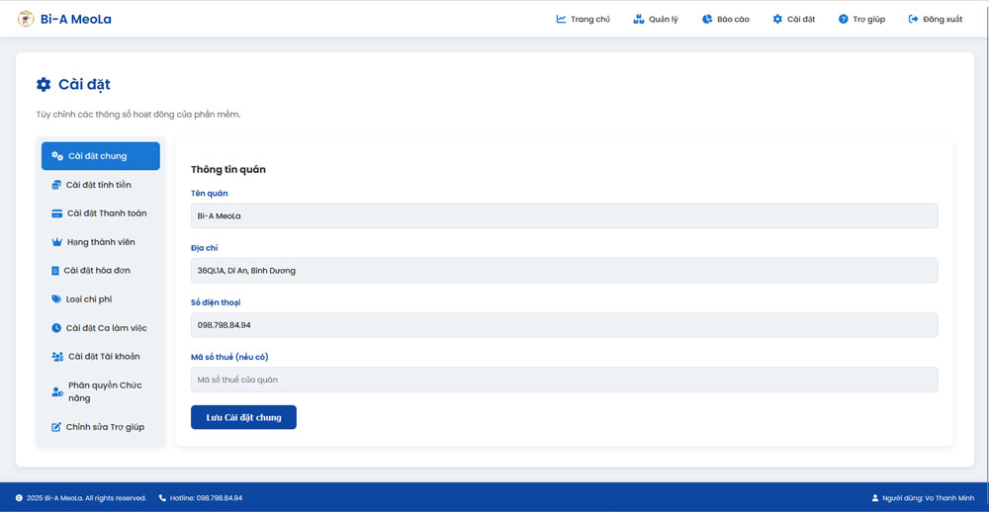Click the Báo cáo pie chart icon
The height and width of the screenshot is (512, 989).
click(x=707, y=19)
